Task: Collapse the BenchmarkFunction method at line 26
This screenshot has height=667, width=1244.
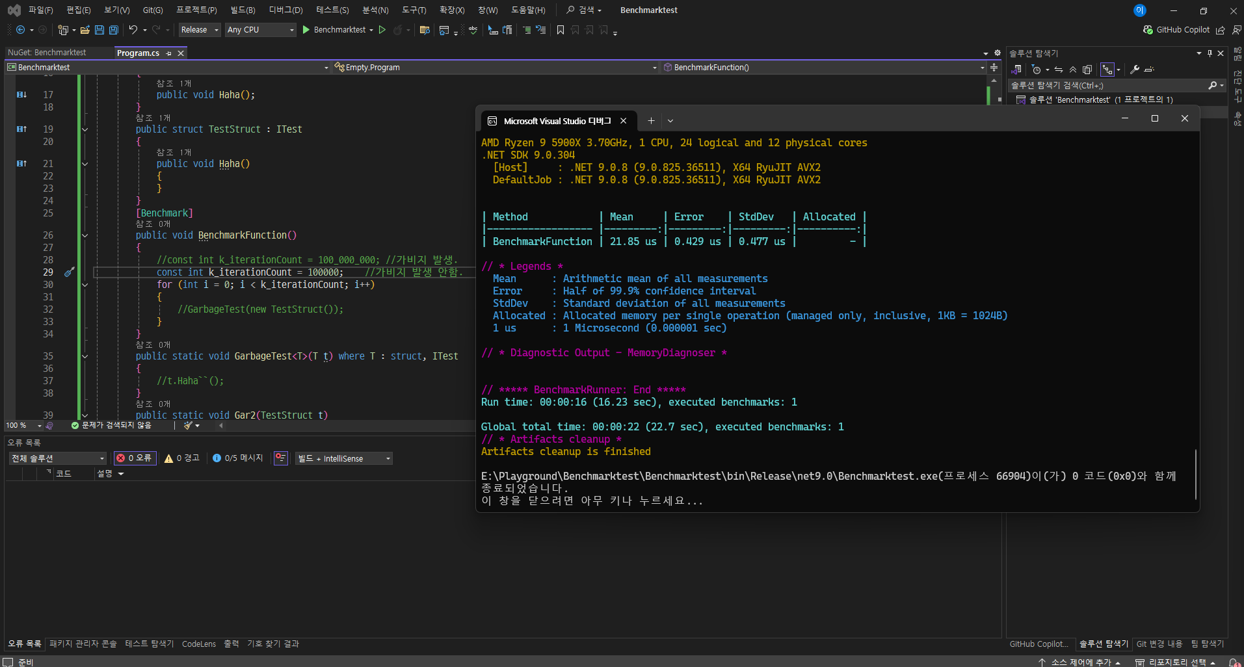Action: pos(85,235)
